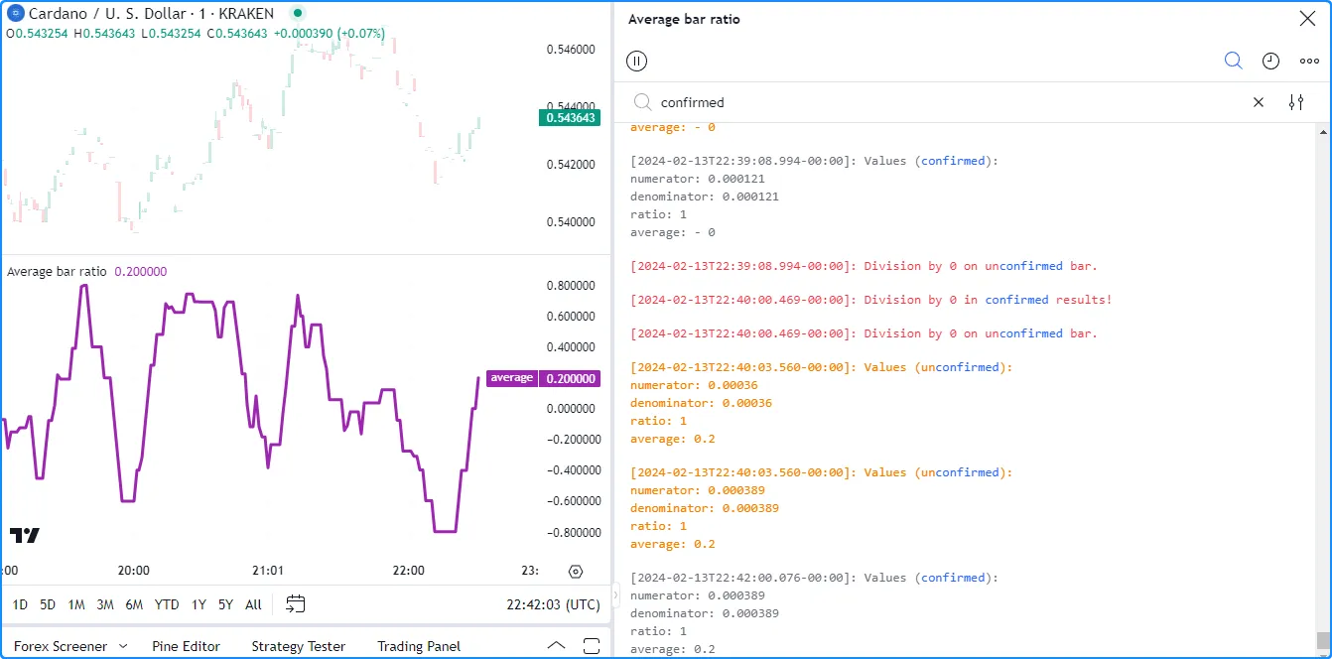The height and width of the screenshot is (659, 1332).
Task: Open the Strategy Tester tab
Action: (298, 646)
